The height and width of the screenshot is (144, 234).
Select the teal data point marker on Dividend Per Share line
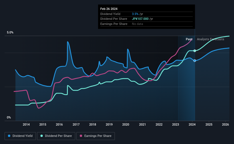coord(195,51)
